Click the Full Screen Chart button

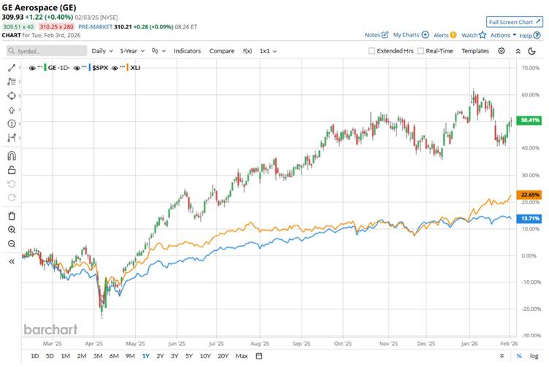point(515,22)
